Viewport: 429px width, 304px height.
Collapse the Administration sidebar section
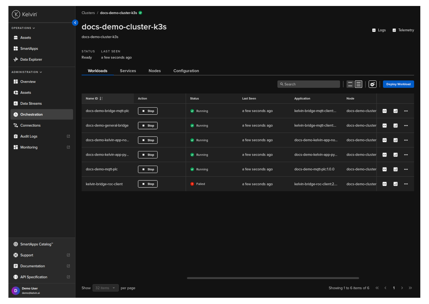pyautogui.click(x=27, y=72)
